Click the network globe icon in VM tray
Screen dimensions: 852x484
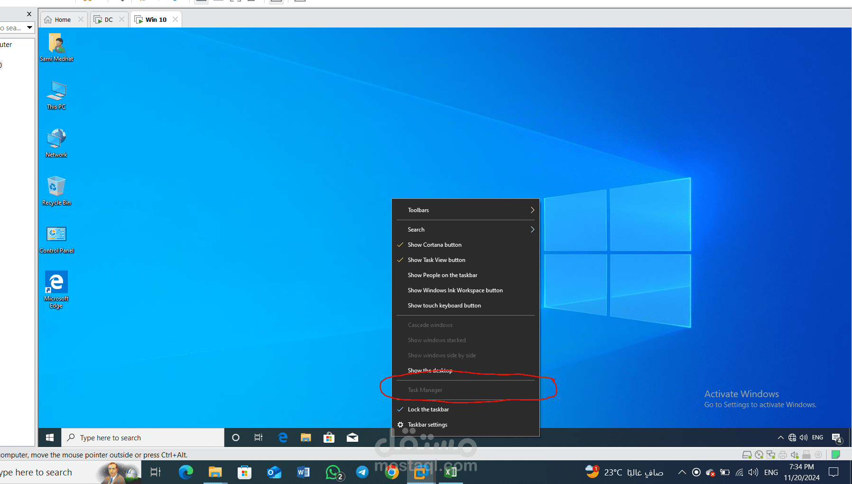[792, 437]
